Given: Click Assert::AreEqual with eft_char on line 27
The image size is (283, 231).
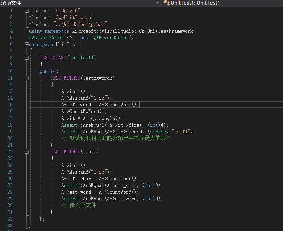Looking at the screenshot, I should (x=112, y=185).
